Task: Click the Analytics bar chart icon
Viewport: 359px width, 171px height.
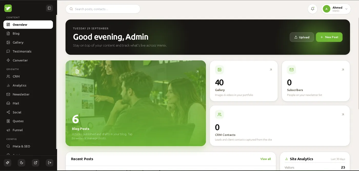Action: pyautogui.click(x=8, y=85)
